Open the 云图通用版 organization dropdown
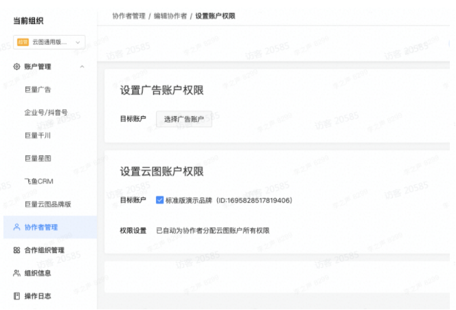 (49, 42)
